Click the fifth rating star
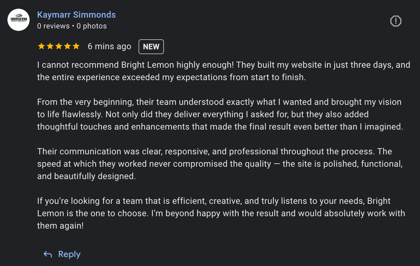Viewport: 420px width, 266px height. pos(76,46)
